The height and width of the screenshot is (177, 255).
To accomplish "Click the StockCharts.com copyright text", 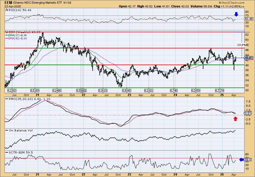I will click(x=231, y=3).
